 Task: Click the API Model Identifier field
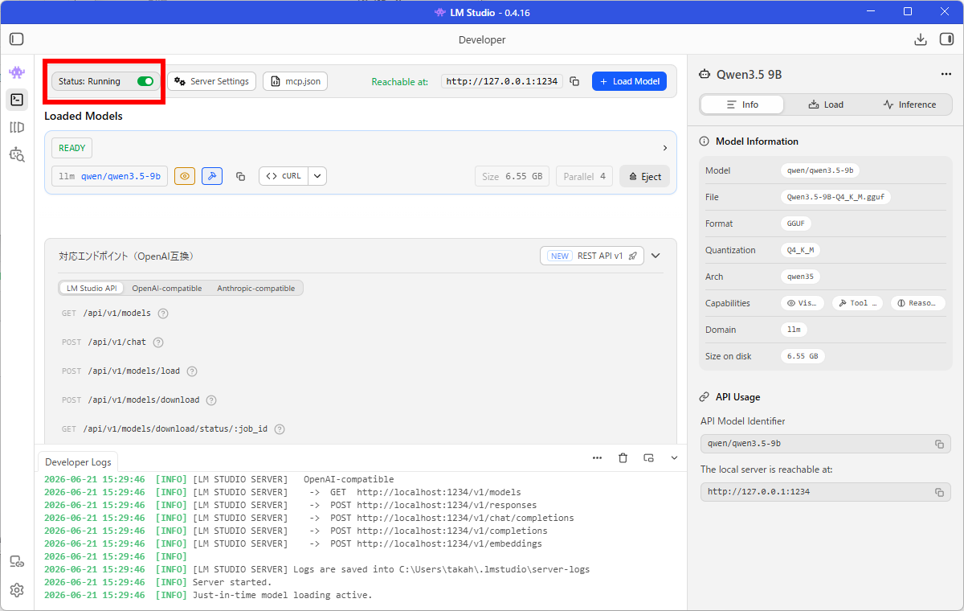pos(825,444)
